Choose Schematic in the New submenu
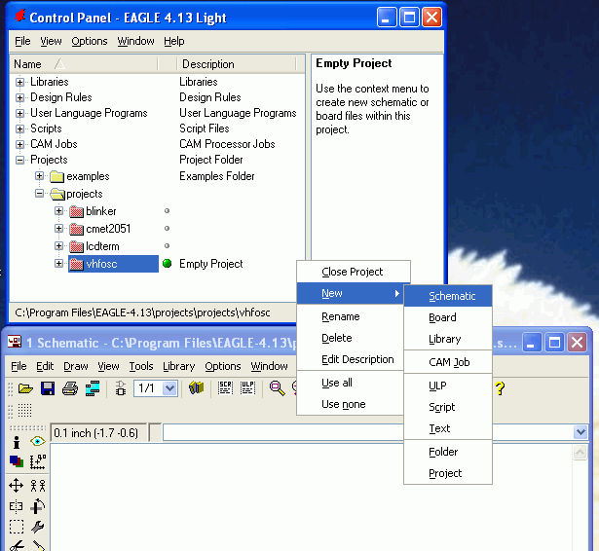 (x=448, y=296)
